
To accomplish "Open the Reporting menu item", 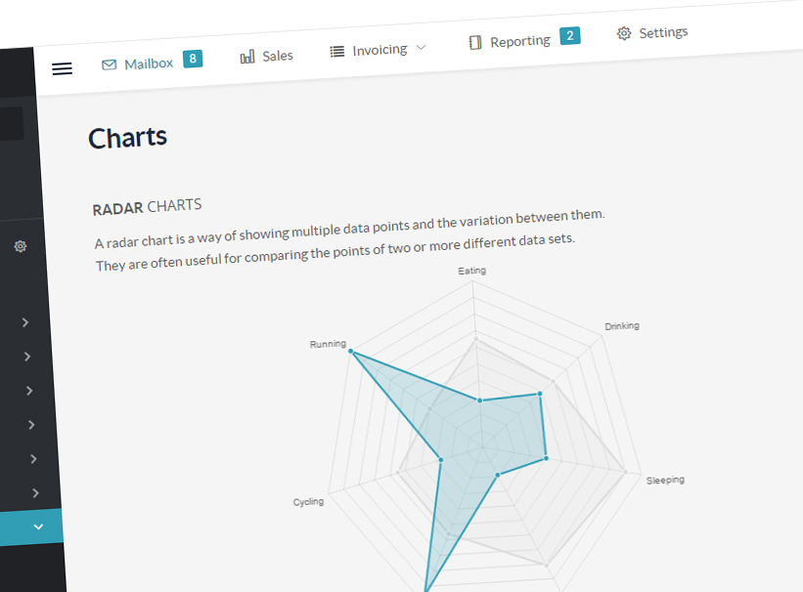I will point(520,41).
